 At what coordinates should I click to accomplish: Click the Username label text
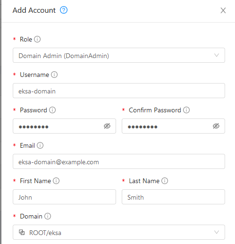(x=34, y=75)
